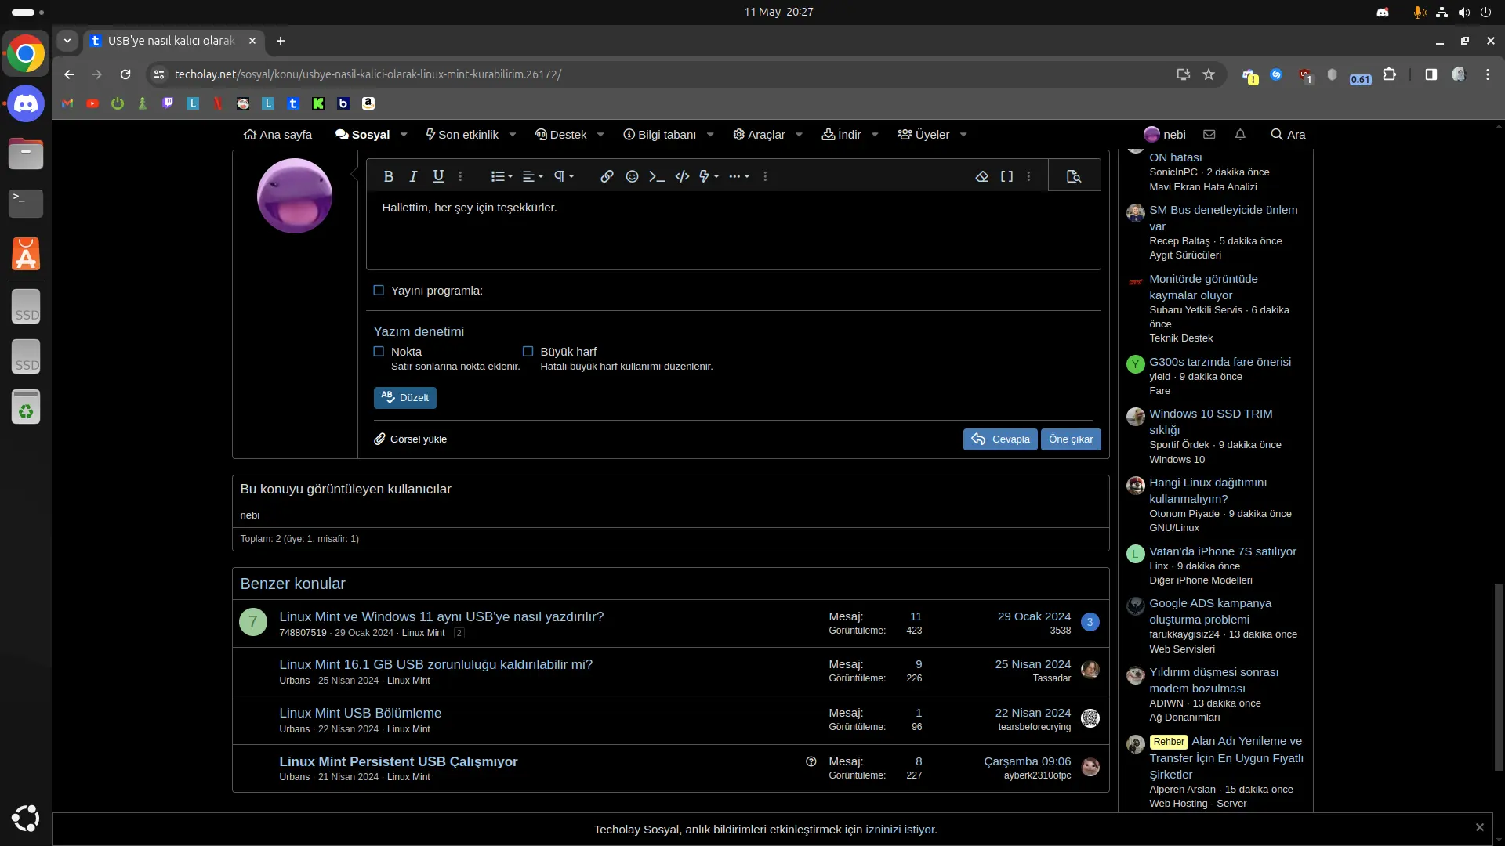Open a new browser tab
This screenshot has width=1505, height=846.
(281, 41)
